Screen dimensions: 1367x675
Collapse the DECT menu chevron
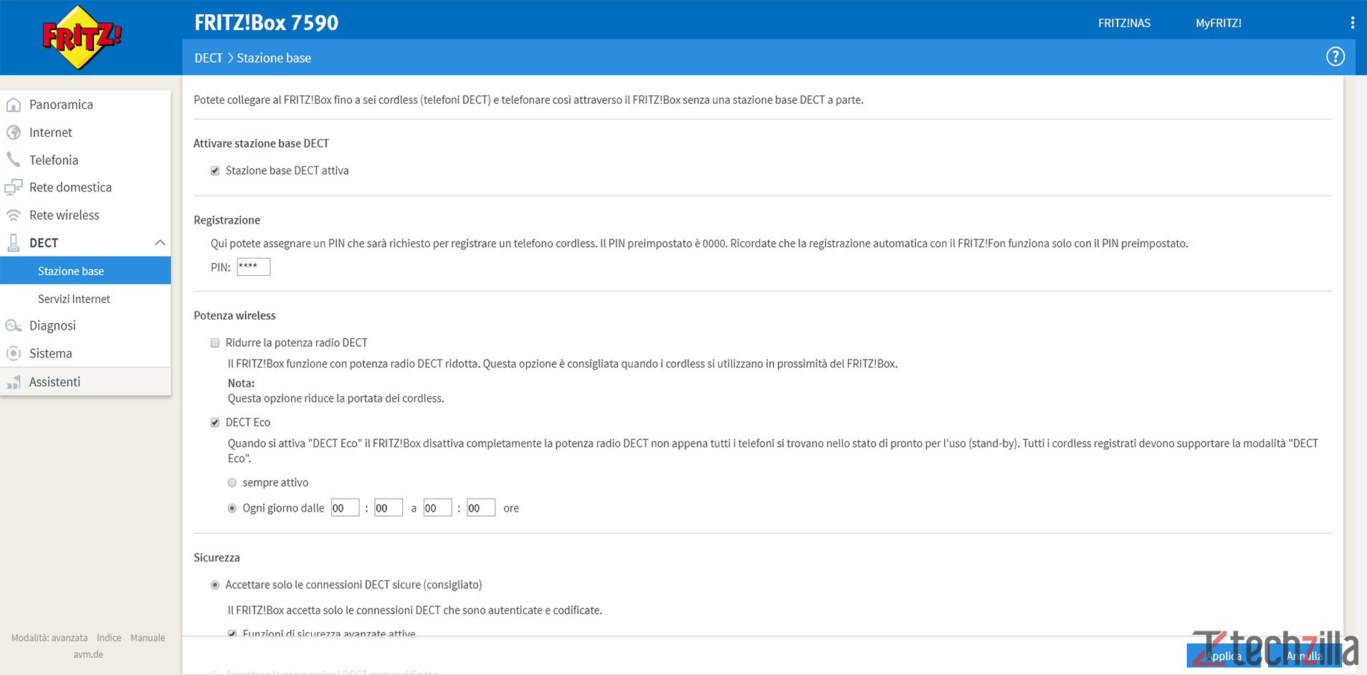[x=160, y=243]
